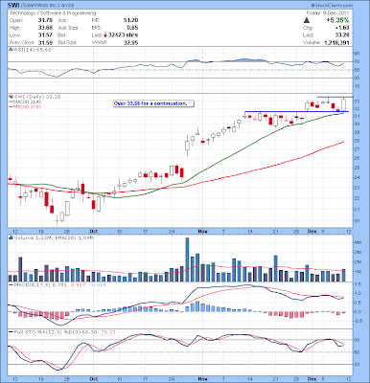Click the Chg value +1.69
The height and width of the screenshot is (383, 370).
click(x=343, y=28)
